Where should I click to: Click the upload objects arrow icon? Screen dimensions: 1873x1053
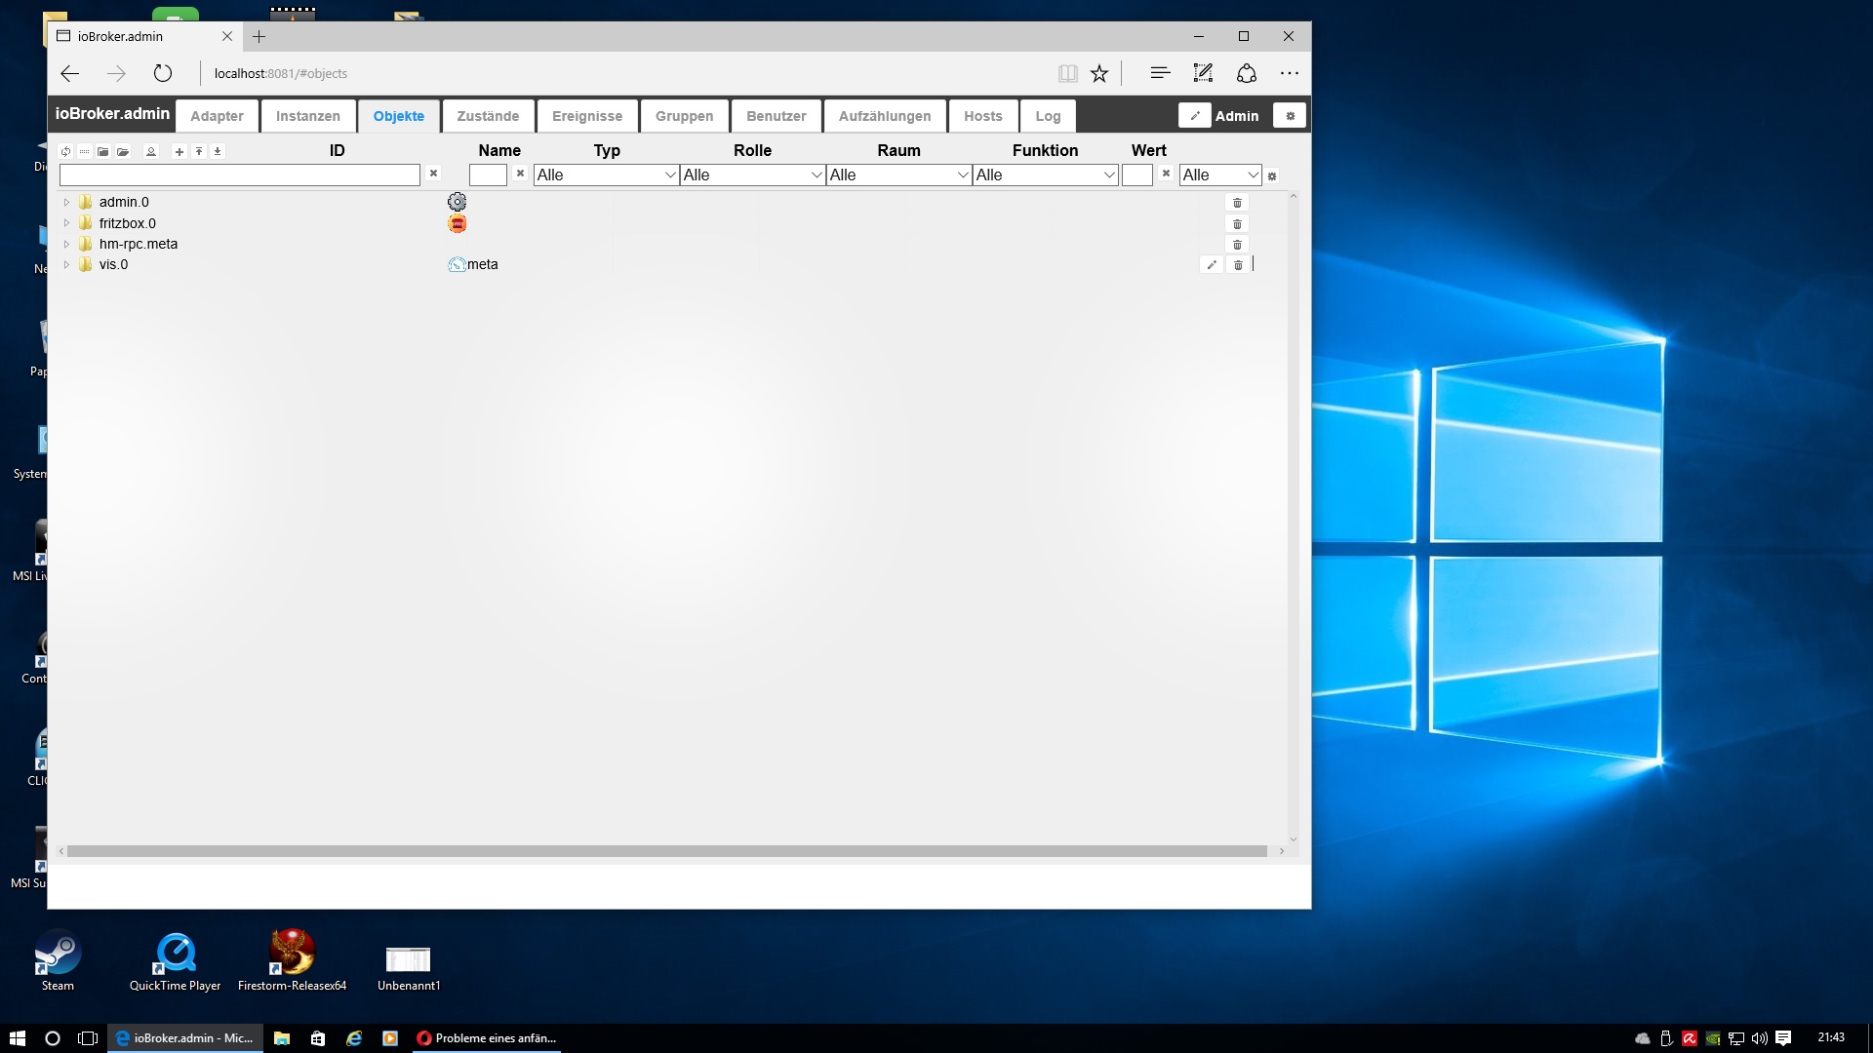click(x=199, y=151)
